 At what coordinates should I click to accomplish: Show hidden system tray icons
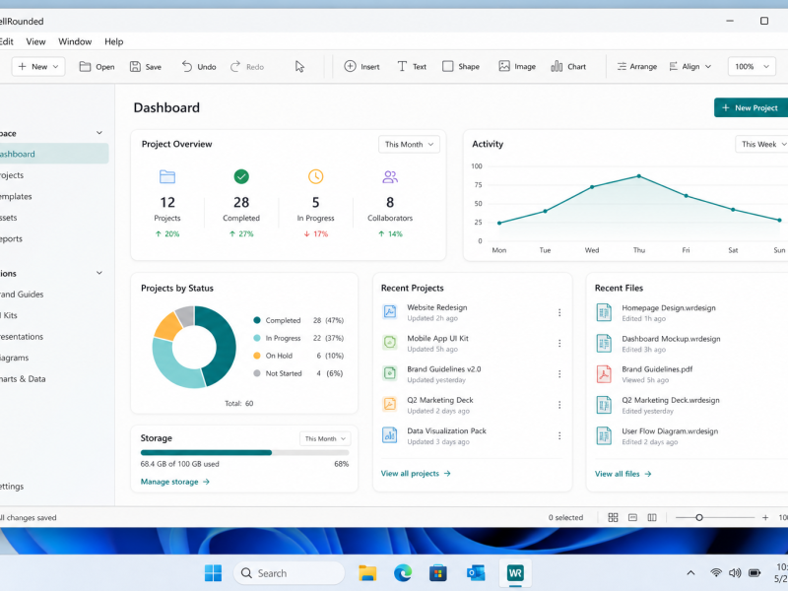[x=691, y=573]
